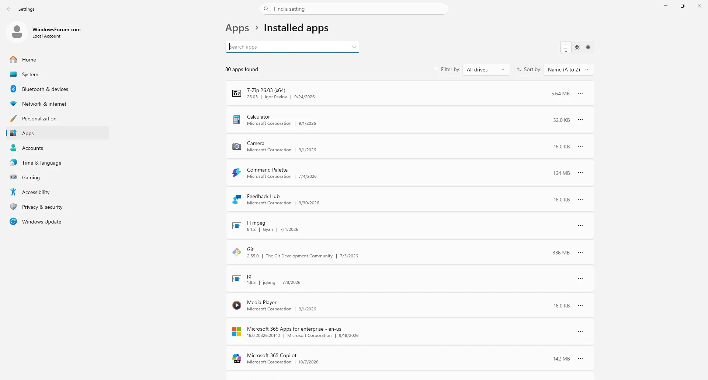Open the Filter by All drives dropdown
708x380 pixels.
coord(486,70)
